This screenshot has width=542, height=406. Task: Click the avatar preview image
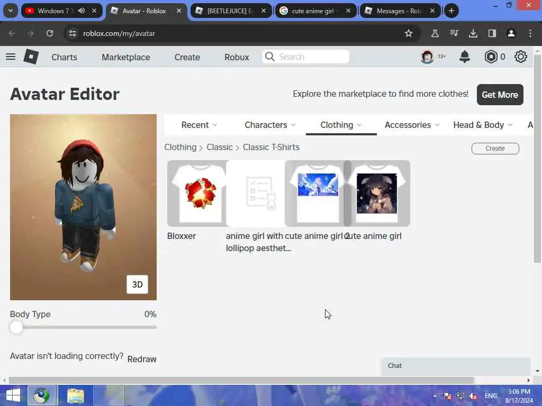point(83,207)
